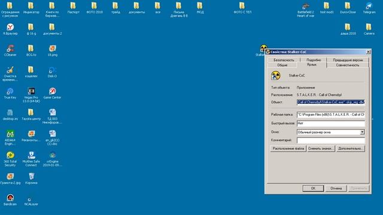
Task: Select the ТД 003 Никифоров document icon
Action: 52,116
